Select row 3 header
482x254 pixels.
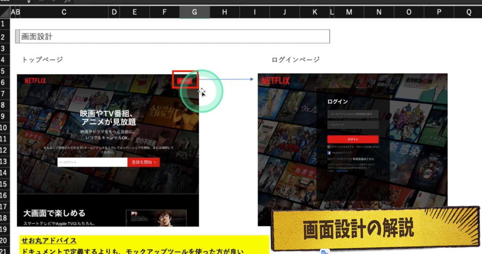click(x=5, y=48)
